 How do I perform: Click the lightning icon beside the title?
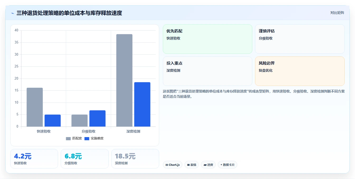[x=13, y=13]
